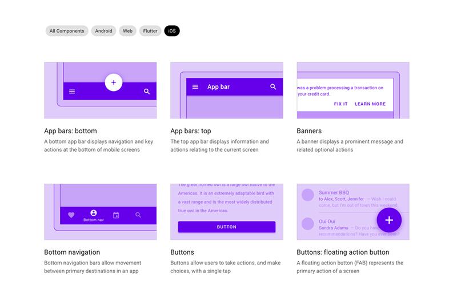Click the hamburger menu icon in top app bar
This screenshot has height=305, width=457.
[195, 87]
